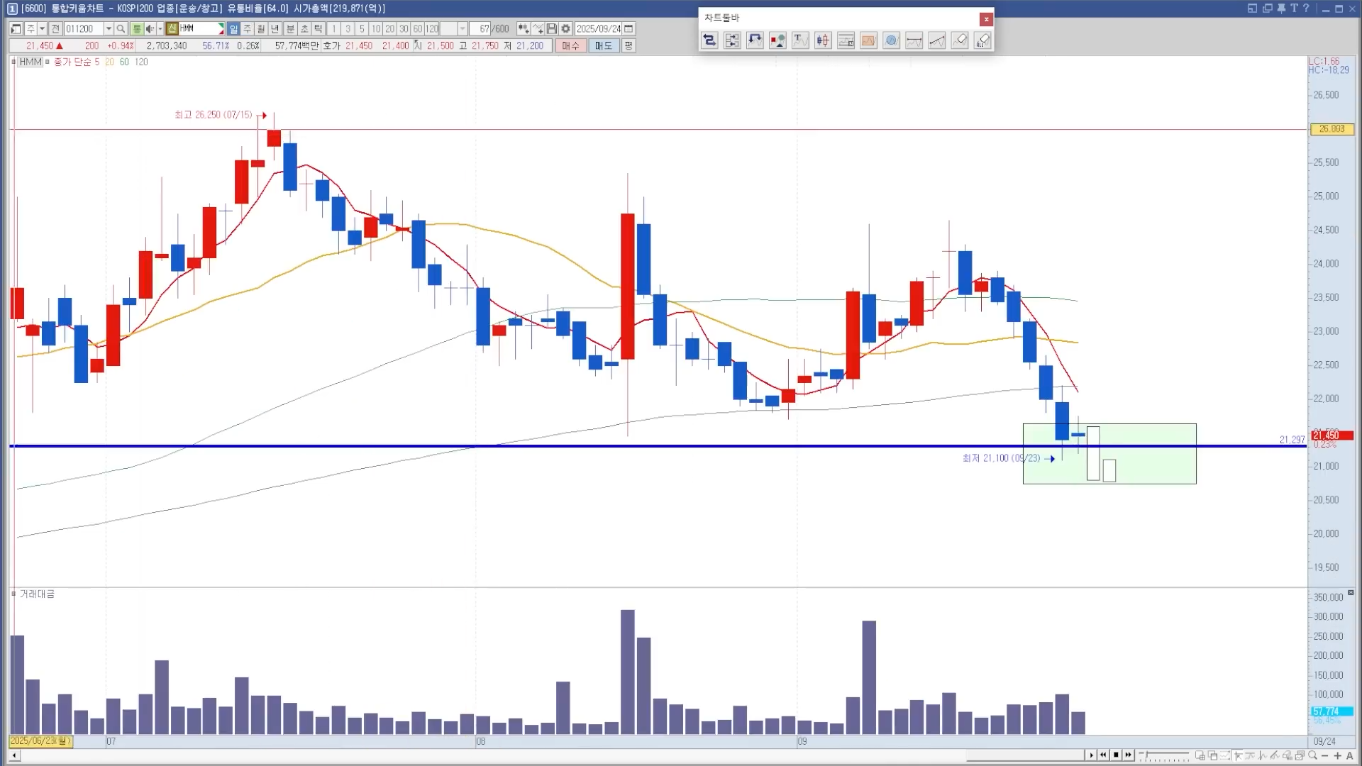1362x766 pixels.
Task: Open the calendar picker beside 2025/09/24
Action: (629, 28)
